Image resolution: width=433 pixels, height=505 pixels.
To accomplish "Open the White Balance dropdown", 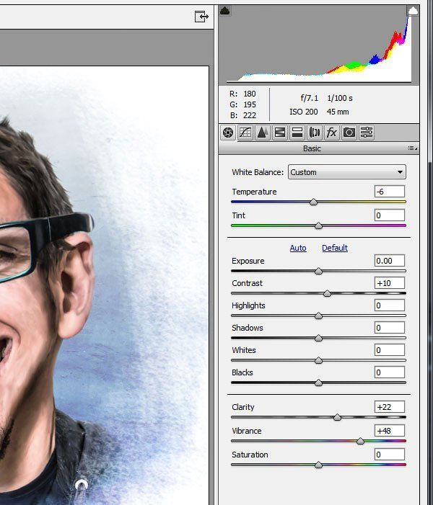I will [x=347, y=172].
